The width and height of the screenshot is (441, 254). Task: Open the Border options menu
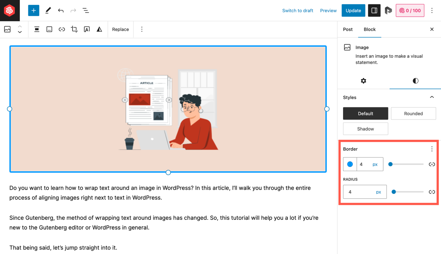[432, 149]
